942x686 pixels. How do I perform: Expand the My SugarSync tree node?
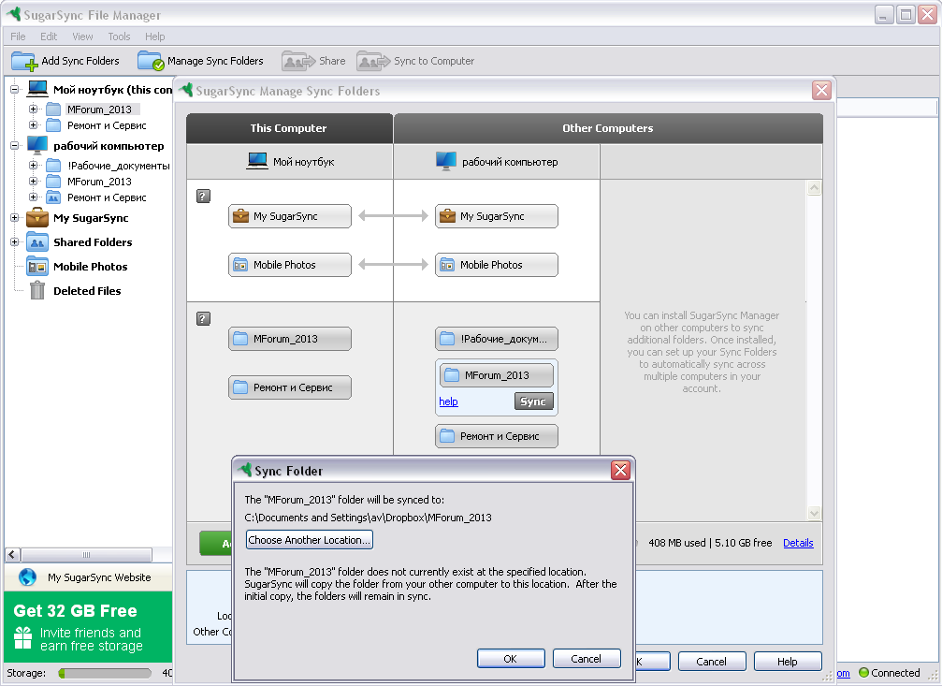pos(14,218)
